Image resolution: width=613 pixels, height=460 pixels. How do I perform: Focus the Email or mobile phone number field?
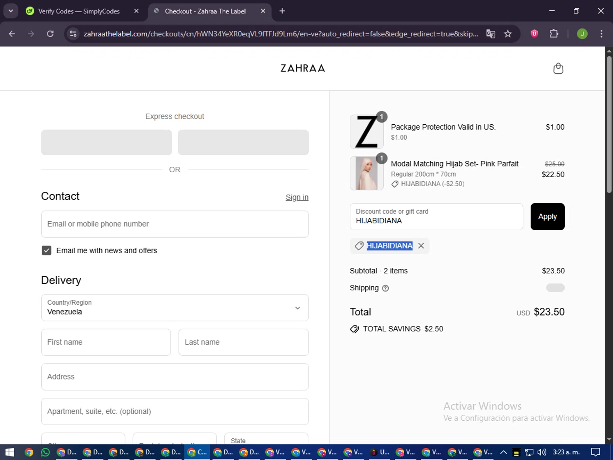click(175, 224)
